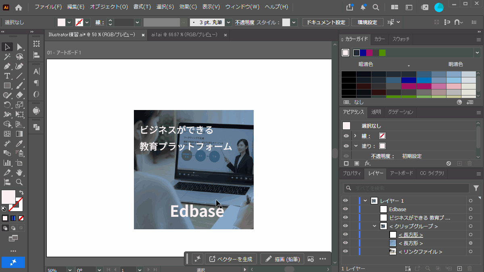This screenshot has height=272, width=484.
Task: Click Add New Effect fx icon
Action: [x=367, y=163]
